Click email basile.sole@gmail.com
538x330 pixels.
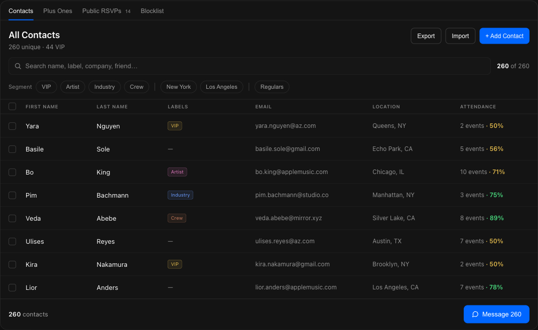click(x=288, y=149)
